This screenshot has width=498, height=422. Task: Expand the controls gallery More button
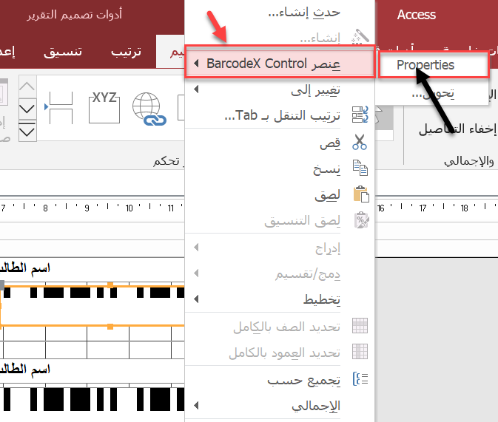click(x=27, y=131)
